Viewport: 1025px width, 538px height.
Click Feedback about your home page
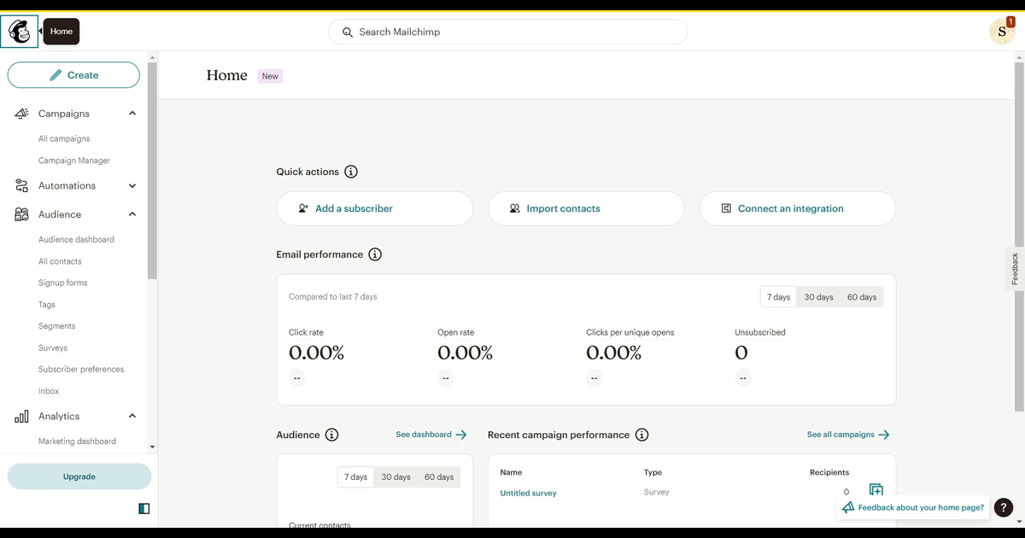tap(913, 507)
